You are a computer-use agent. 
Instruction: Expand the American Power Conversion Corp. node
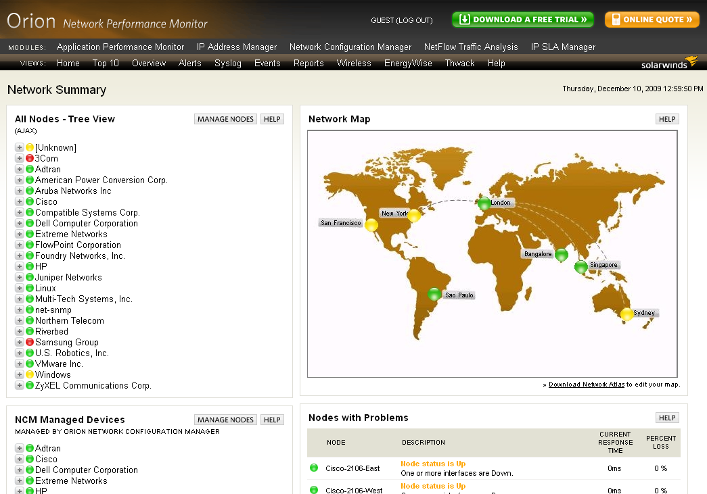pos(20,180)
